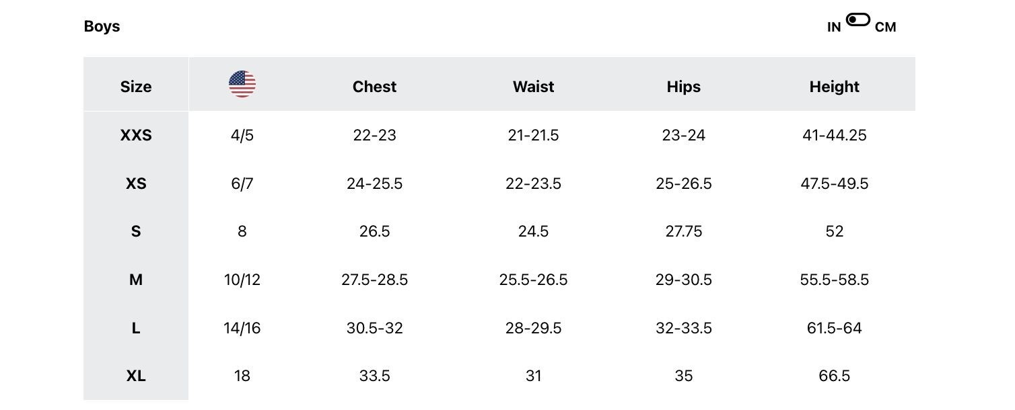This screenshot has height=410, width=1015.
Task: Select the S size row label
Action: pyautogui.click(x=136, y=231)
